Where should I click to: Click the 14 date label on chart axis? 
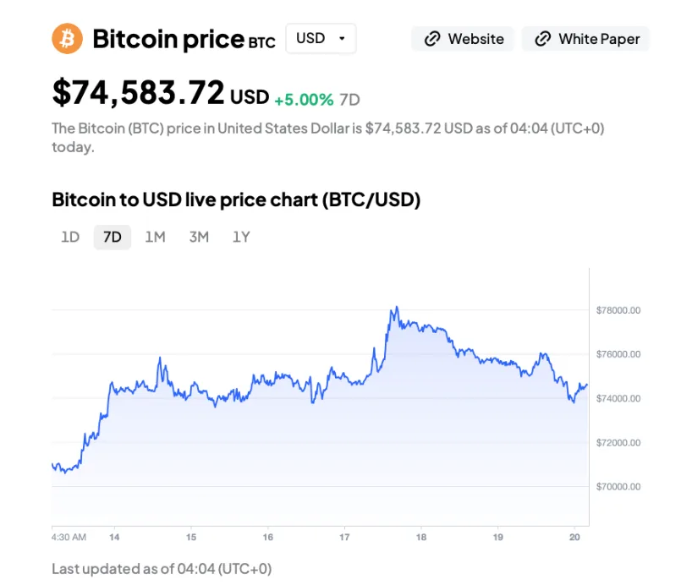point(114,537)
